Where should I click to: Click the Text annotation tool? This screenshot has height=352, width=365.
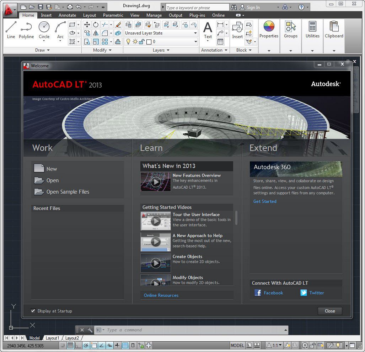point(208,30)
